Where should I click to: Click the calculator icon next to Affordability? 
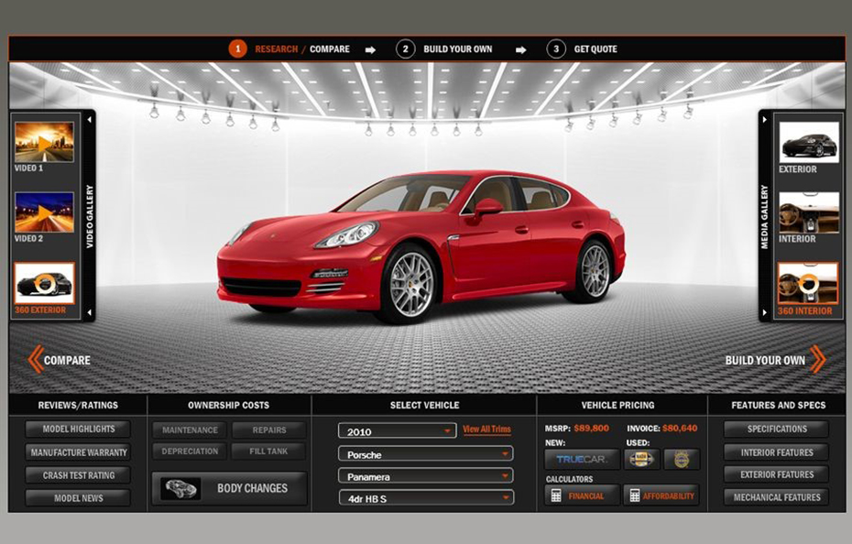pyautogui.click(x=634, y=495)
